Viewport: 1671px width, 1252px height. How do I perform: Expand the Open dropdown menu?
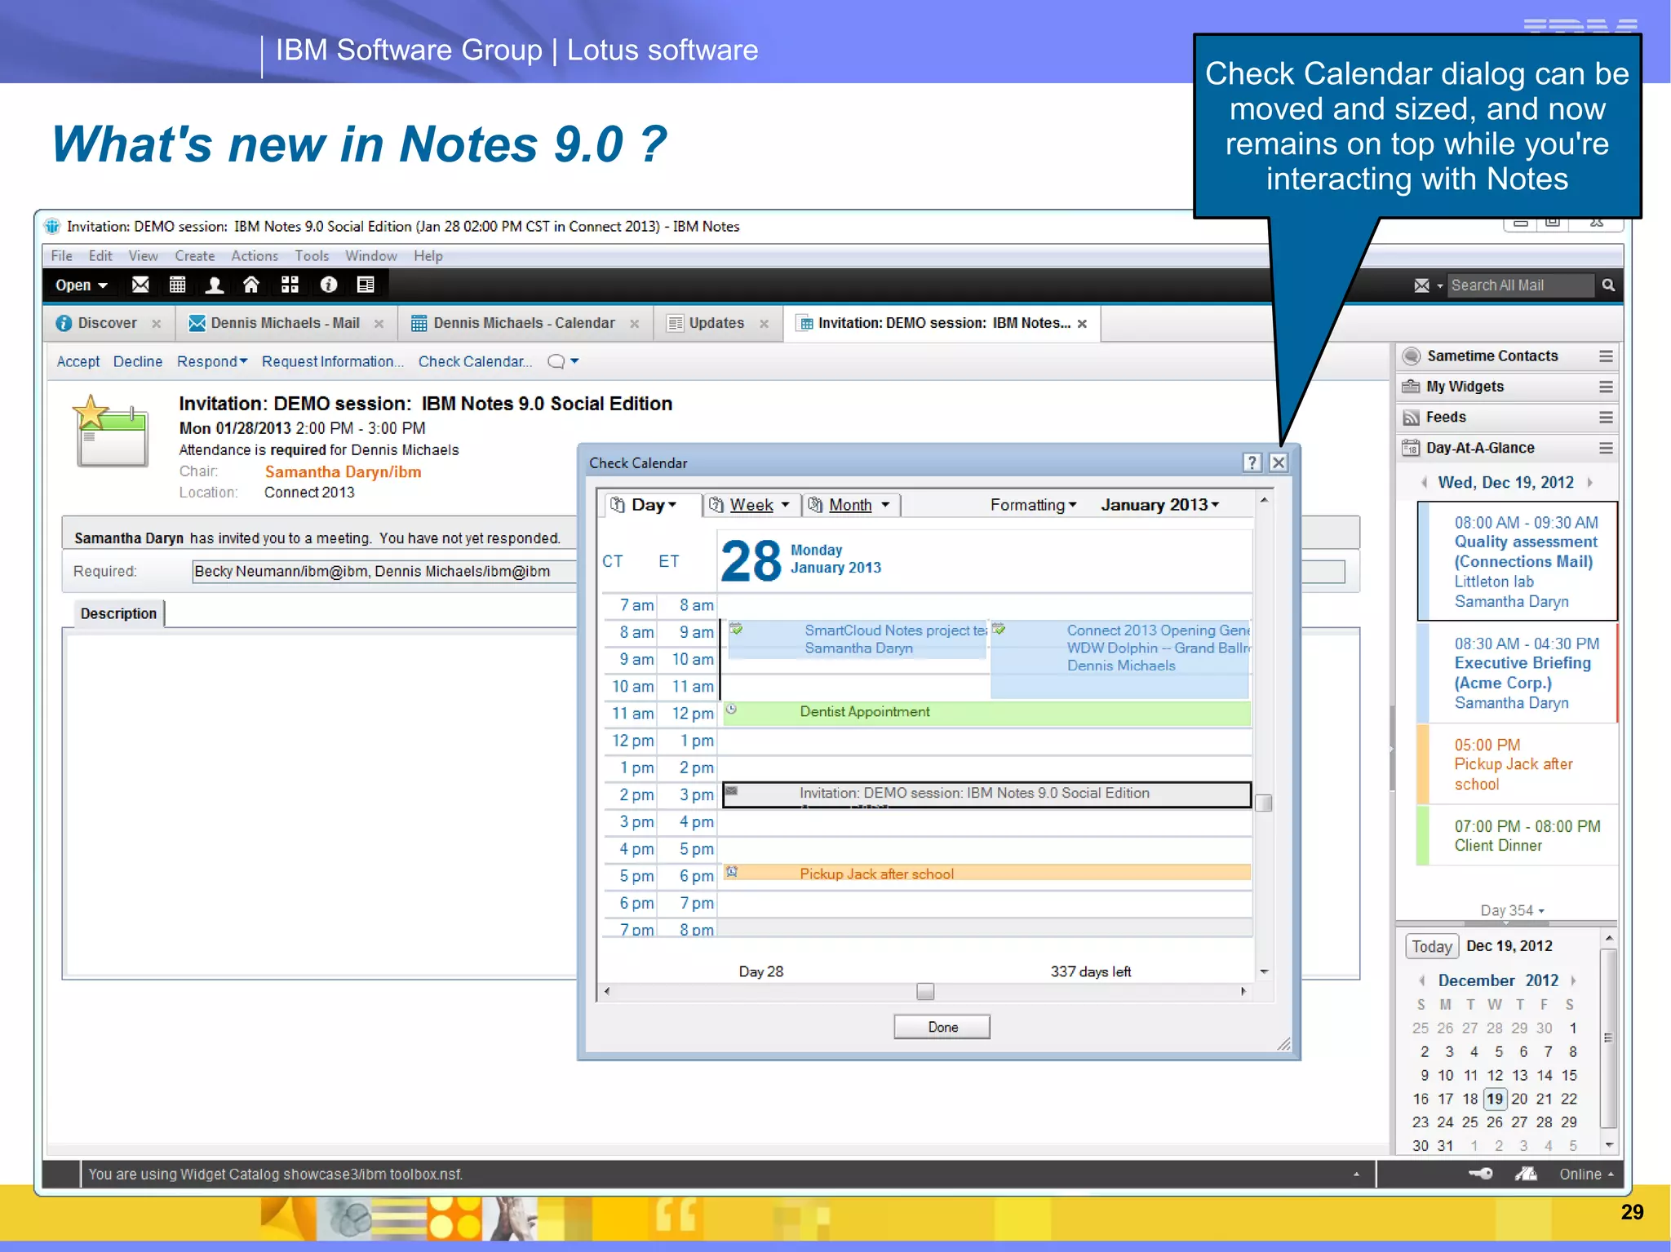point(81,285)
